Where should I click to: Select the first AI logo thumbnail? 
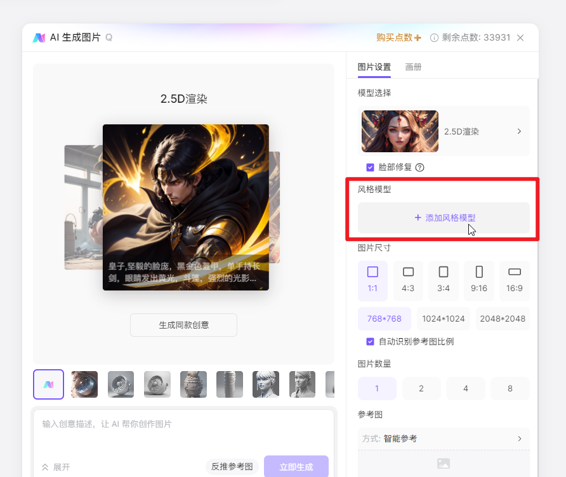pyautogui.click(x=48, y=384)
